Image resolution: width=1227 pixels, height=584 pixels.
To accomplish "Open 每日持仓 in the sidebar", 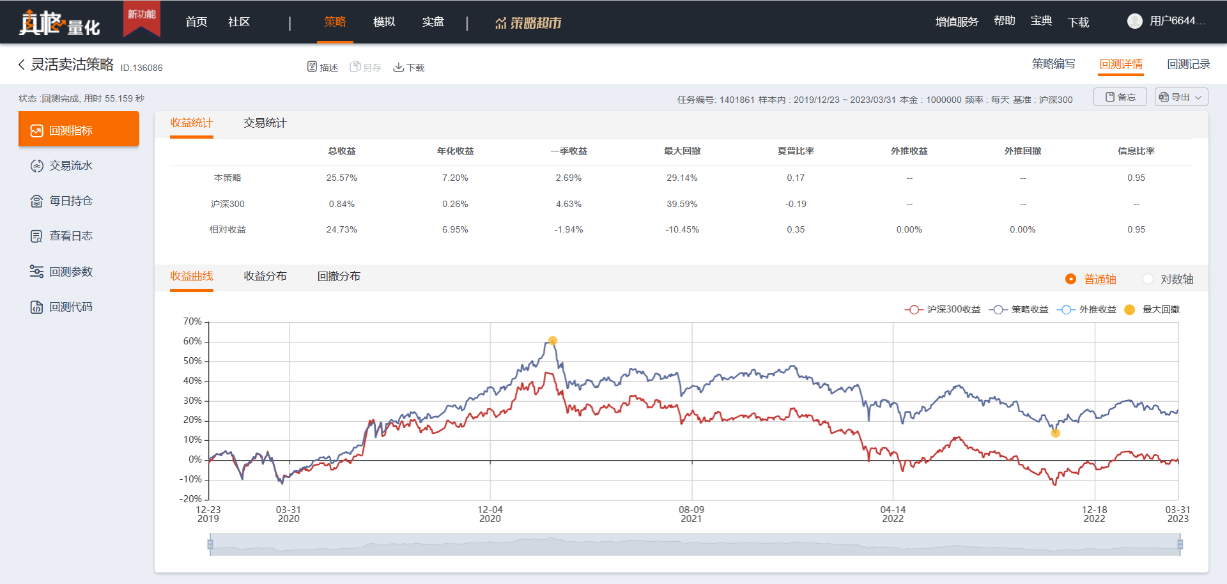I will [x=70, y=201].
